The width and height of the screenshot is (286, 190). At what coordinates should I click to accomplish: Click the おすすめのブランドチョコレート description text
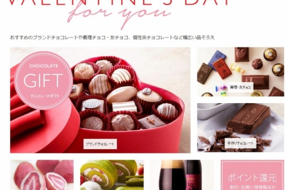112,38
